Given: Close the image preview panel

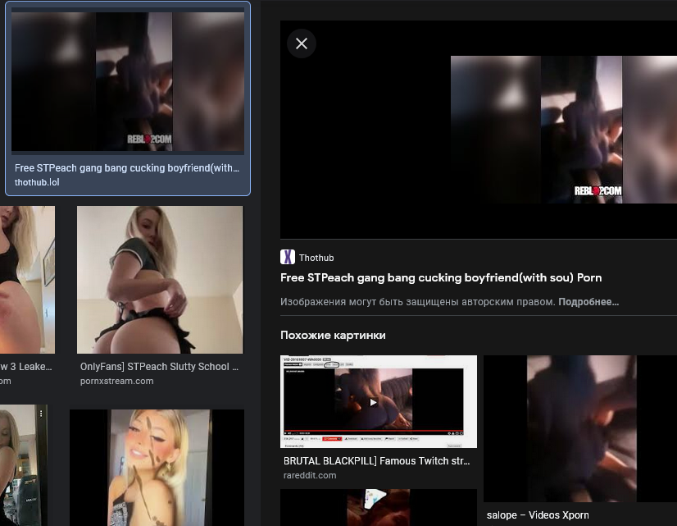Looking at the screenshot, I should tap(302, 43).
